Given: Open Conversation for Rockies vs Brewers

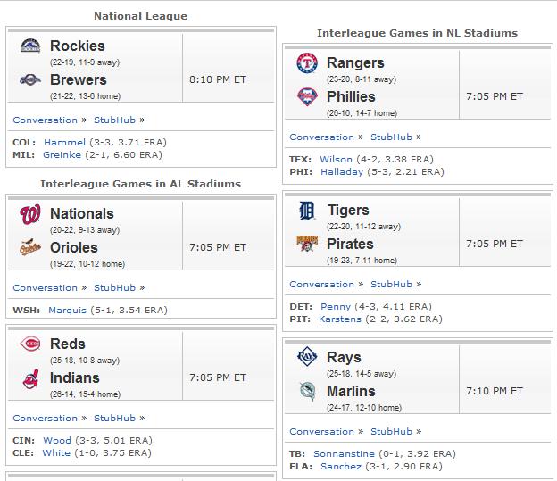Looking at the screenshot, I should tap(46, 120).
